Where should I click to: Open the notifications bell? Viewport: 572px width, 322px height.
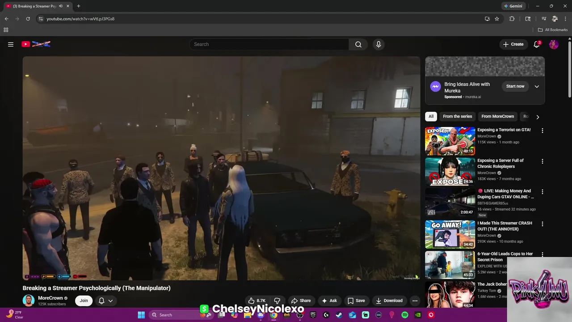pyautogui.click(x=537, y=44)
